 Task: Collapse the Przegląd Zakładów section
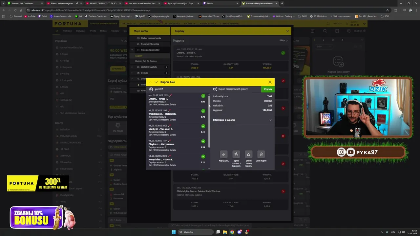(x=133, y=50)
